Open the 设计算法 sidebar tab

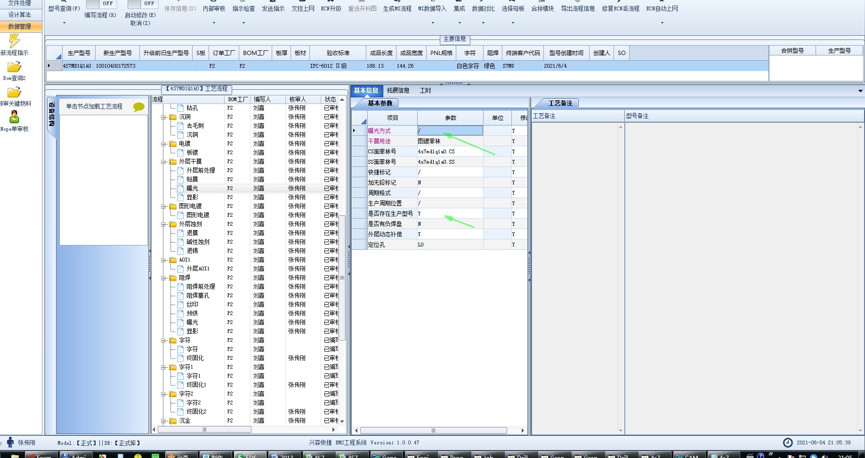pos(20,15)
